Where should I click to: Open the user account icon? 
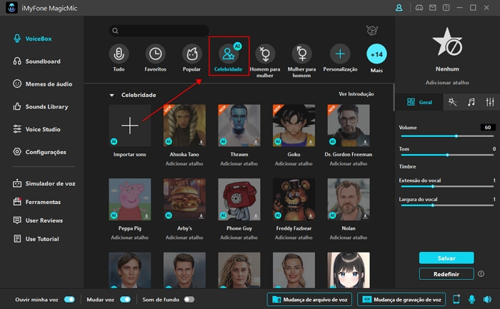(x=399, y=8)
